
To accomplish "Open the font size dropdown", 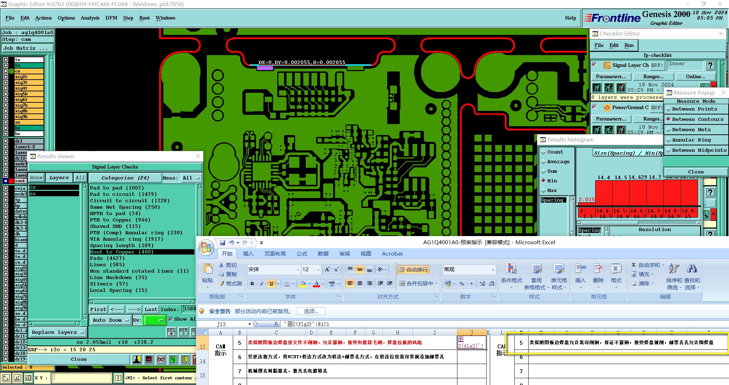I will pyautogui.click(x=318, y=270).
